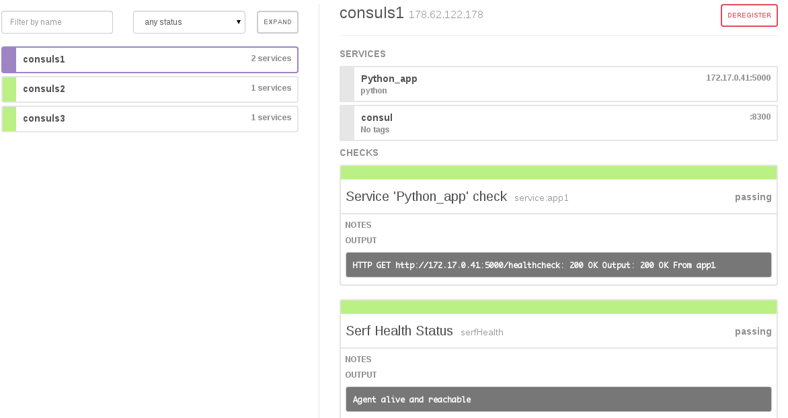Click the green bar above Python_app check

pos(558,173)
